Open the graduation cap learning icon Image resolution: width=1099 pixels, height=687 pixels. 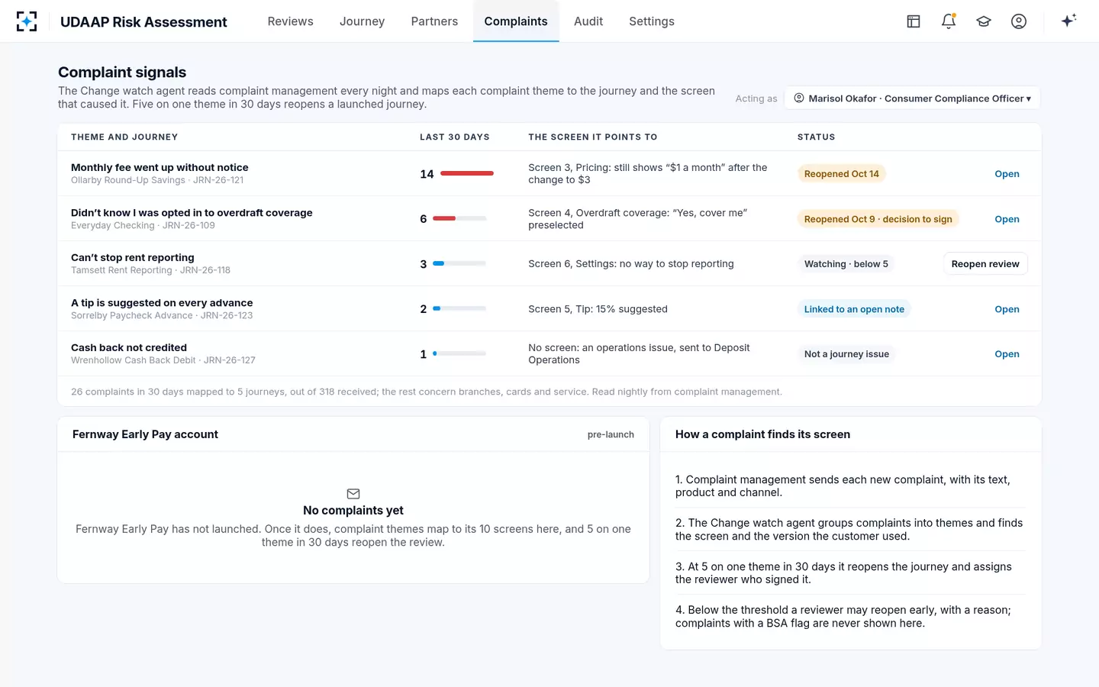(984, 21)
